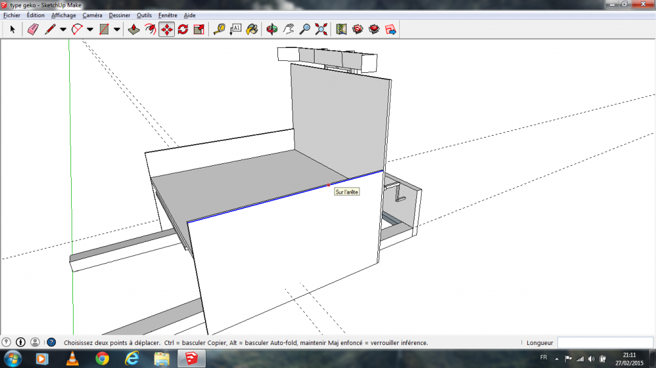
Task: Open Add Location map icon
Action: (341, 29)
